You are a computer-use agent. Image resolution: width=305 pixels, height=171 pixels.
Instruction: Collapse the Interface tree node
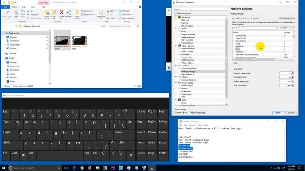coord(176,66)
